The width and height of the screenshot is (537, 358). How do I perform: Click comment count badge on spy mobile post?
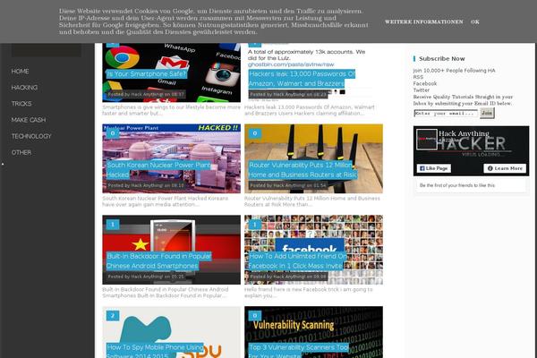(113, 316)
